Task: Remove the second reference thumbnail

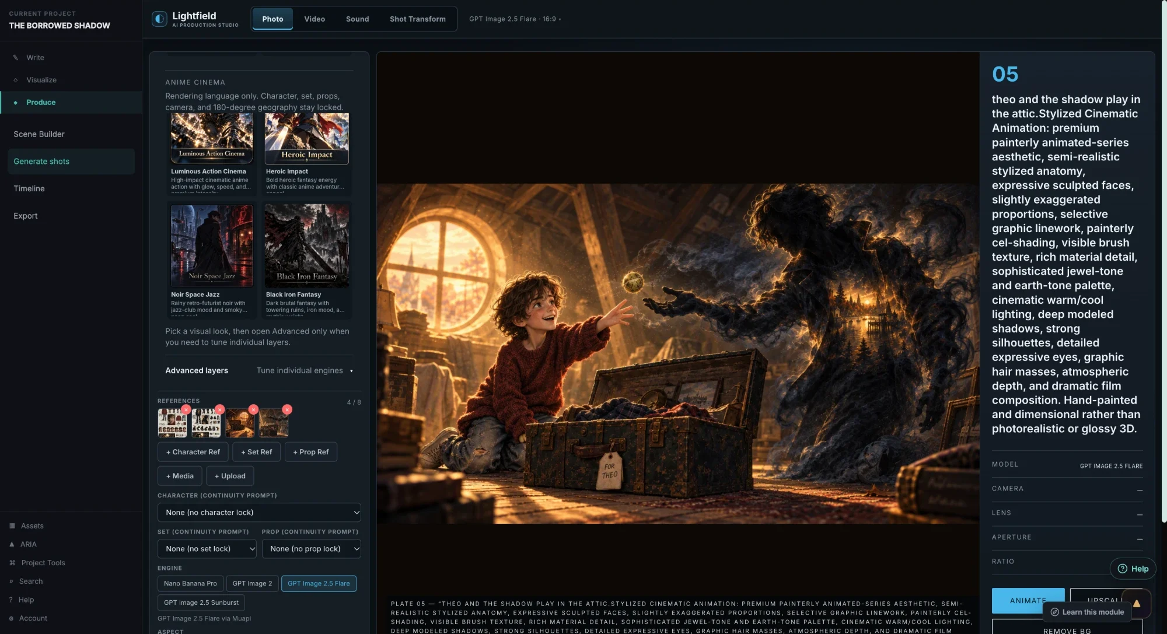Action: coord(219,409)
